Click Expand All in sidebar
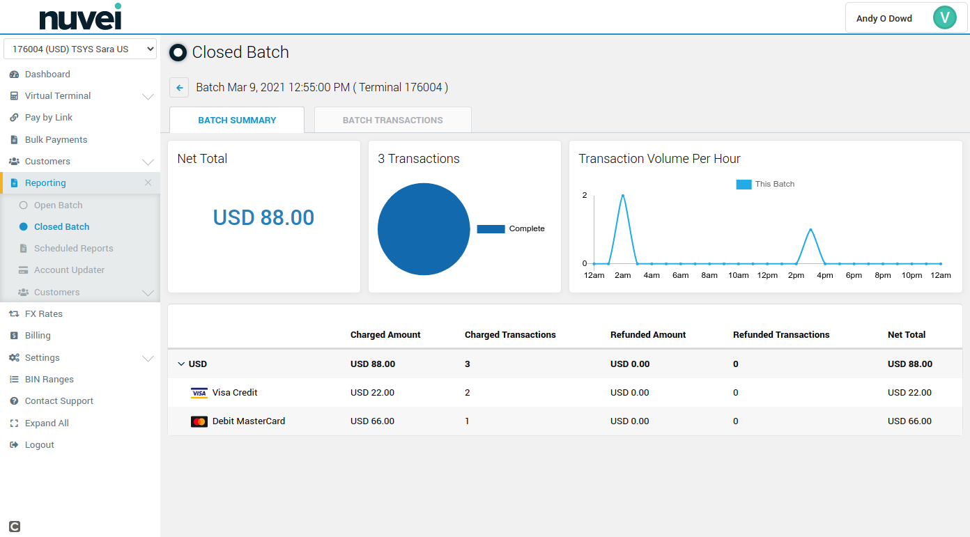Image resolution: width=970 pixels, height=537 pixels. [47, 423]
